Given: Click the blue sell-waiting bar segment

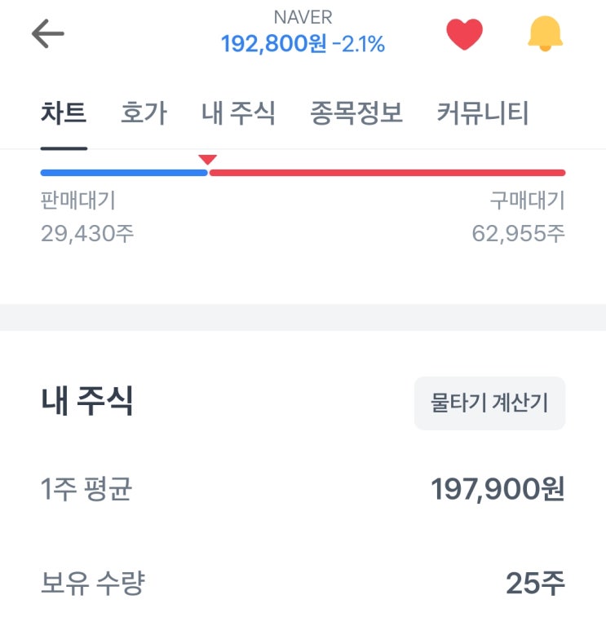Looking at the screenshot, I should (122, 173).
